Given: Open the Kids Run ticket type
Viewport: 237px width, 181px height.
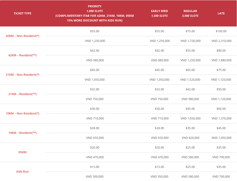Looking at the screenshot, I should click(x=23, y=172).
